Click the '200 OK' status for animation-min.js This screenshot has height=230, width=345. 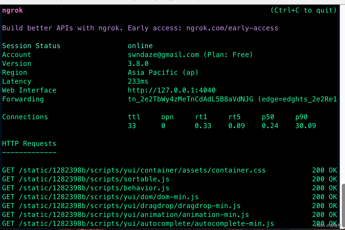coord(325,215)
